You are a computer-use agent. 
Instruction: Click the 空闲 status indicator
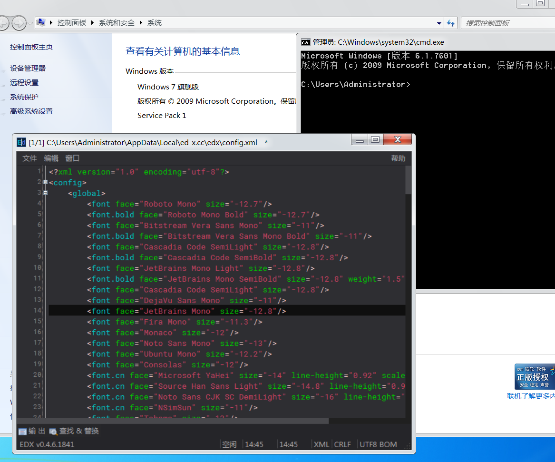(x=229, y=444)
